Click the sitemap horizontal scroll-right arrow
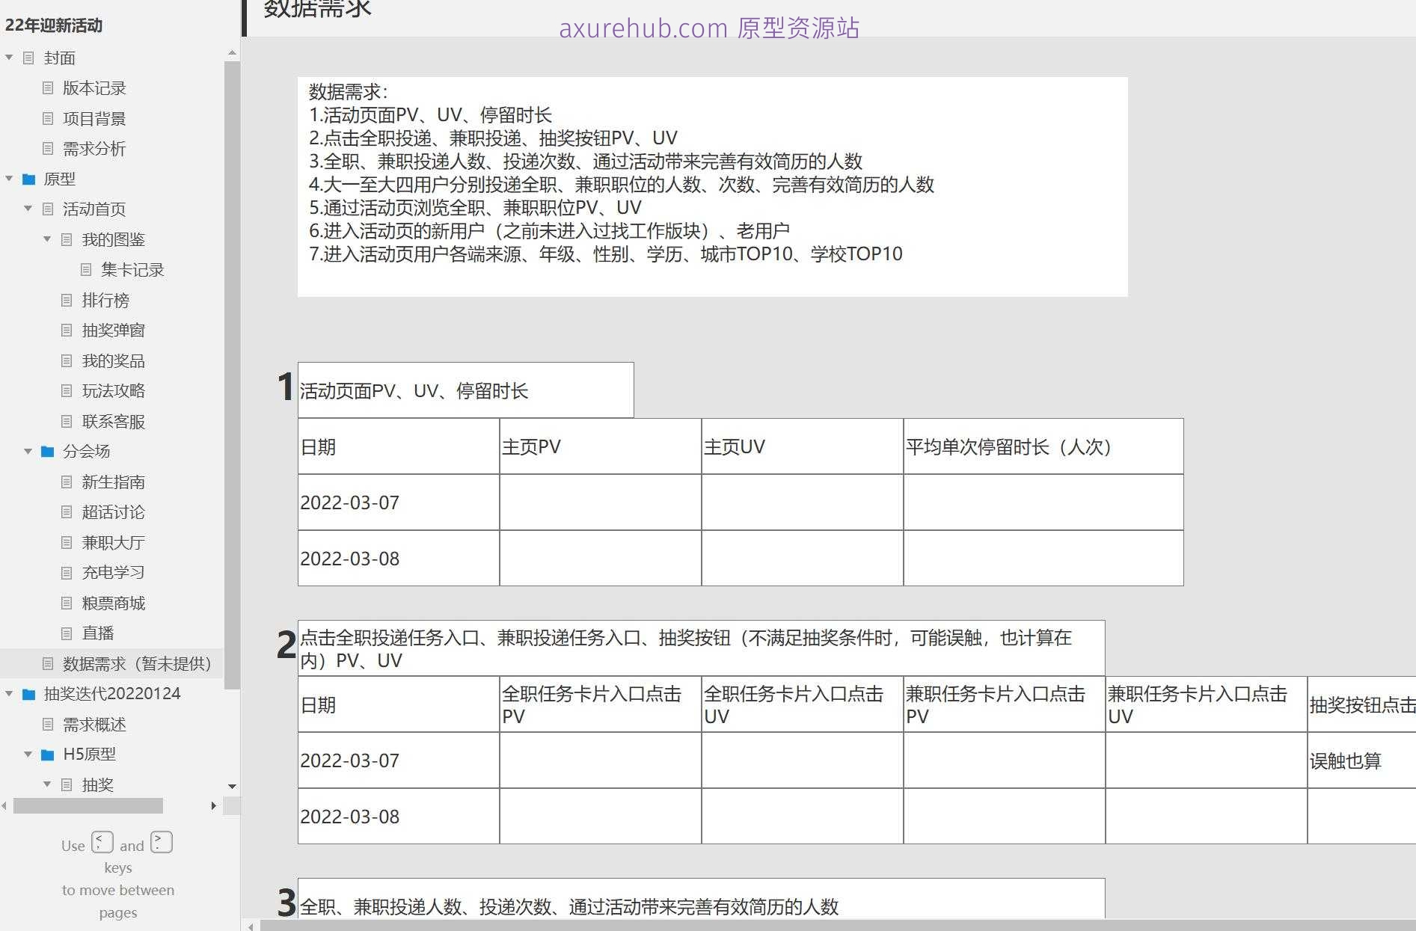1416x931 pixels. point(214,805)
